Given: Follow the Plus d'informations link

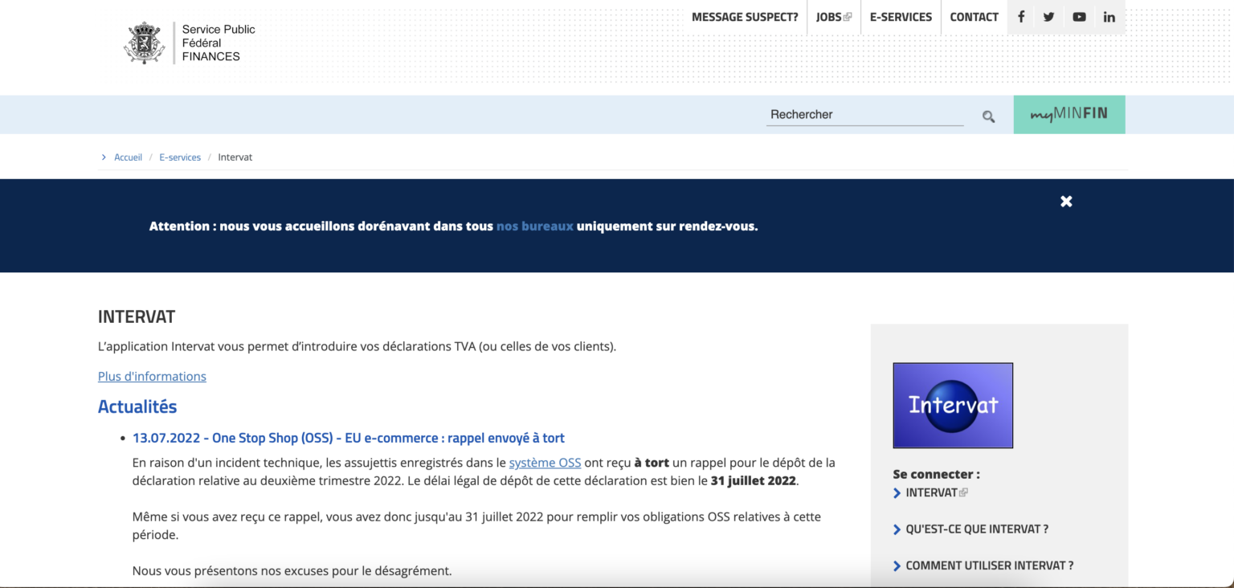Looking at the screenshot, I should tap(152, 376).
